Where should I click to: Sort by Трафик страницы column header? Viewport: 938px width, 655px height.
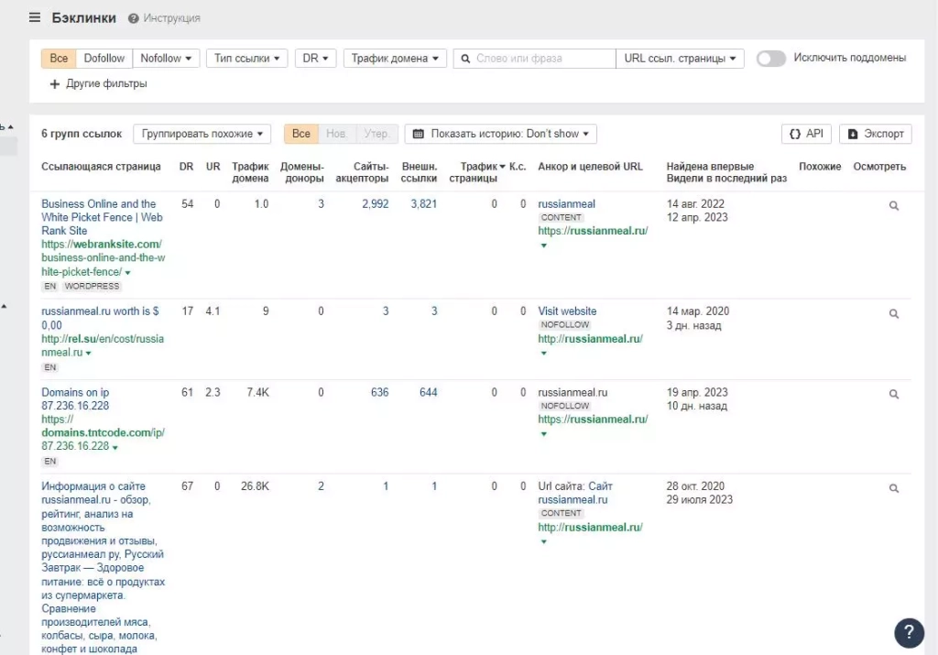[476, 172]
